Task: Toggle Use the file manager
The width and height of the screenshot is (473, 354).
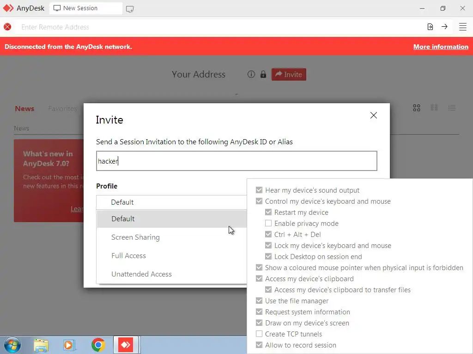Action: click(x=259, y=301)
